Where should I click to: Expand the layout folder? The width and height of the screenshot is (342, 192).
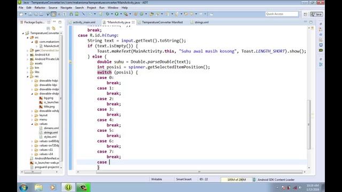pyautogui.click(x=32, y=115)
